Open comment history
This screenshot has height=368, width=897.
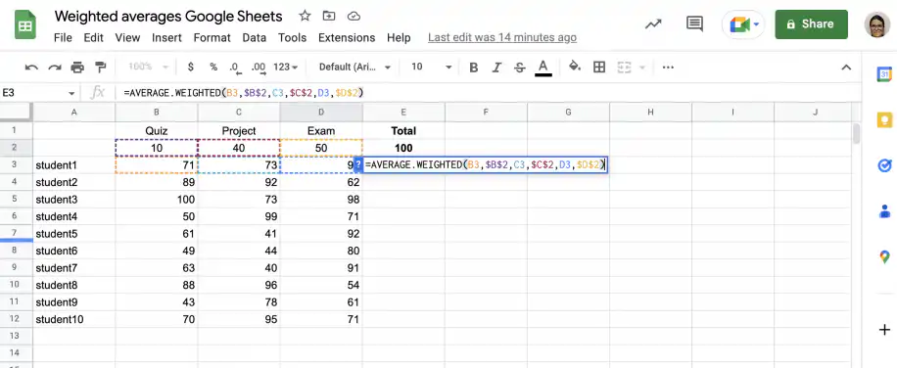click(694, 24)
